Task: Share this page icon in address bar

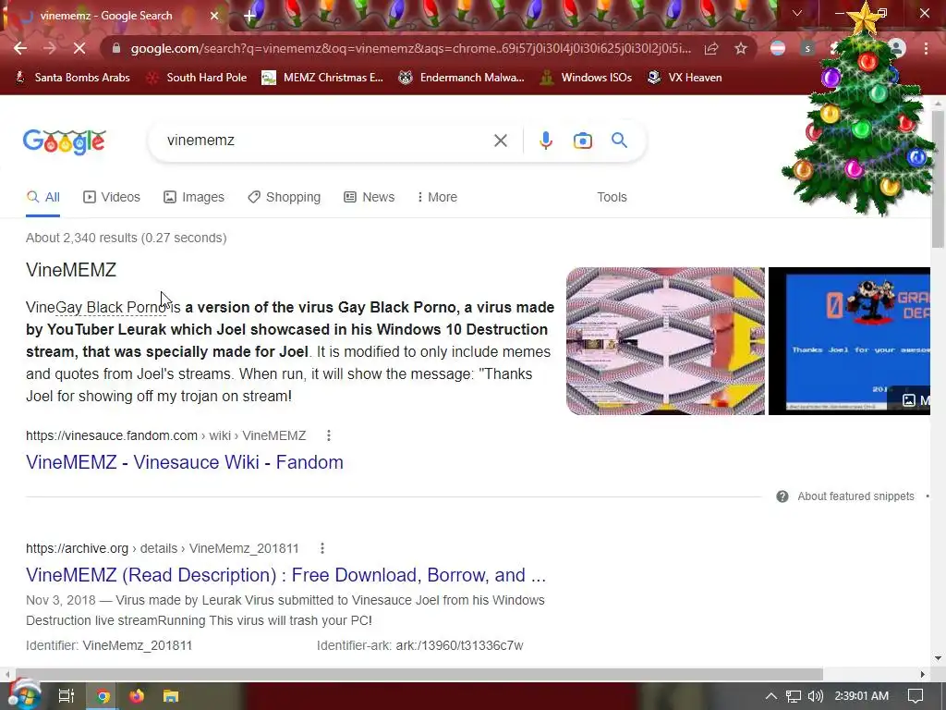Action: coord(711,48)
